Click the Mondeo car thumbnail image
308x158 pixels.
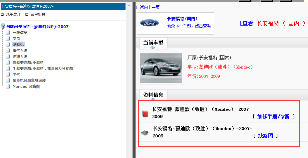(161, 68)
